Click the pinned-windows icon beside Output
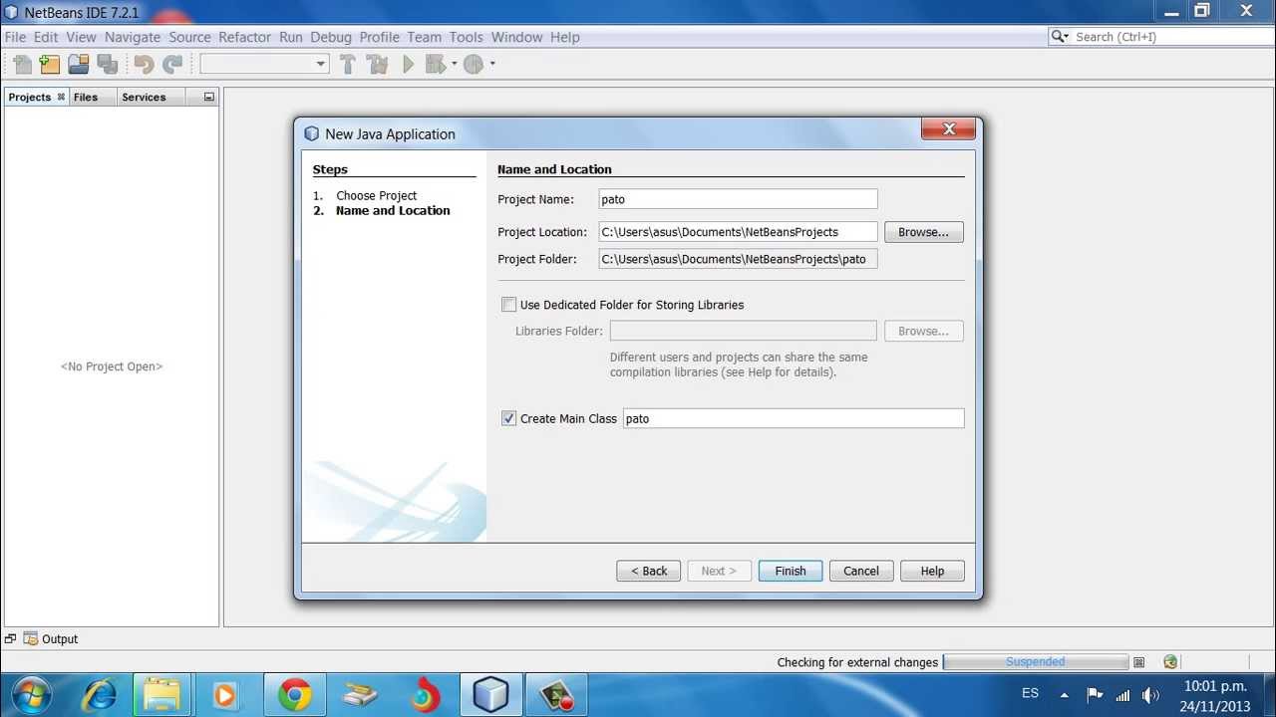 point(10,639)
